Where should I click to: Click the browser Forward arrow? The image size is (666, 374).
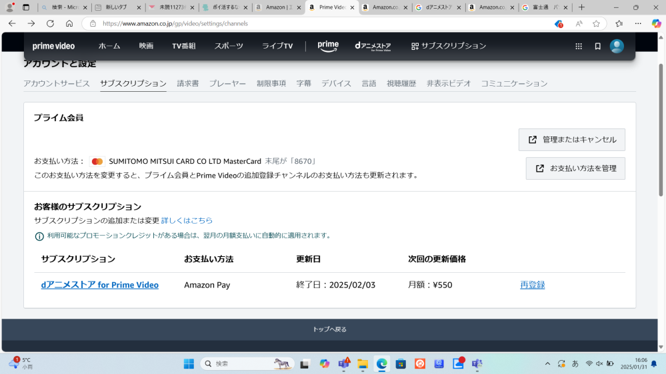pyautogui.click(x=31, y=24)
